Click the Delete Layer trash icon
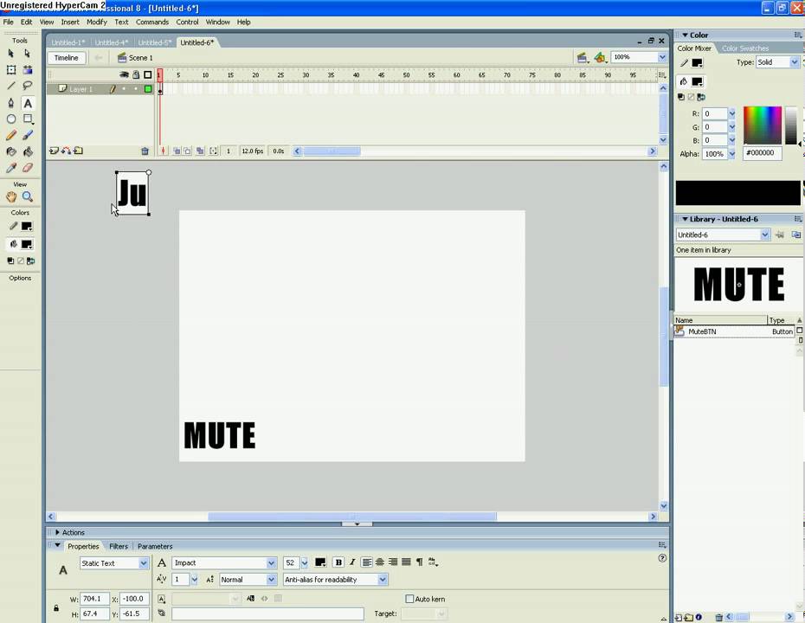The image size is (805, 623). [x=145, y=151]
